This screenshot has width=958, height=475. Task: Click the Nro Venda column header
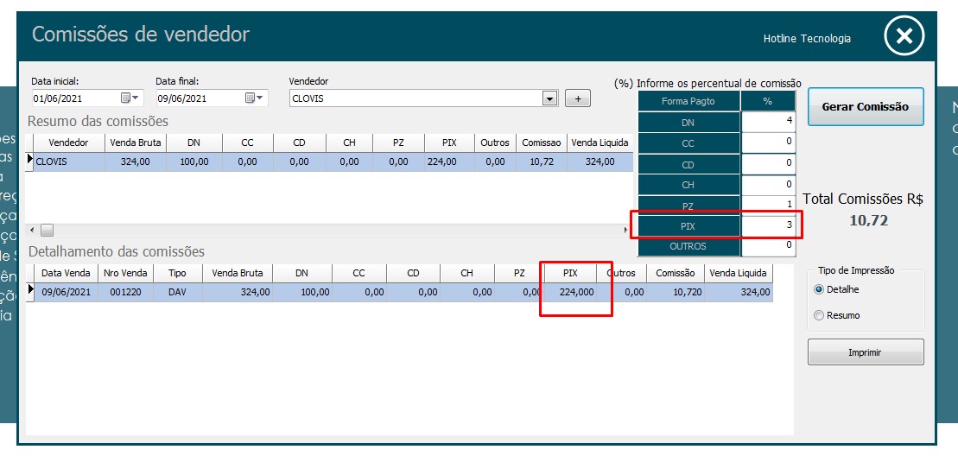(x=124, y=273)
